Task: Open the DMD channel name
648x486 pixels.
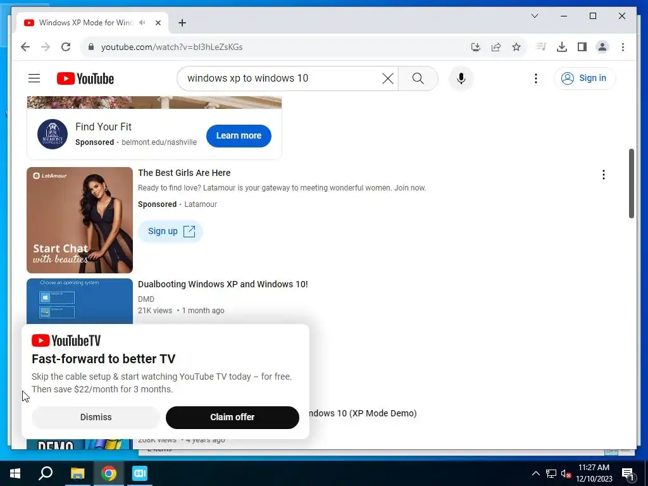Action: click(146, 299)
